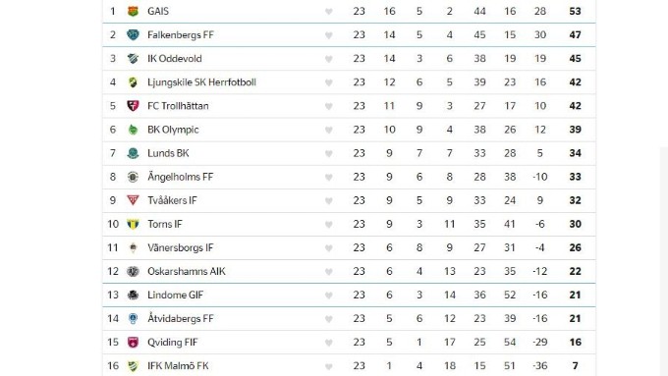Click the GAIS team crest icon
This screenshot has width=668, height=376.
tap(133, 12)
